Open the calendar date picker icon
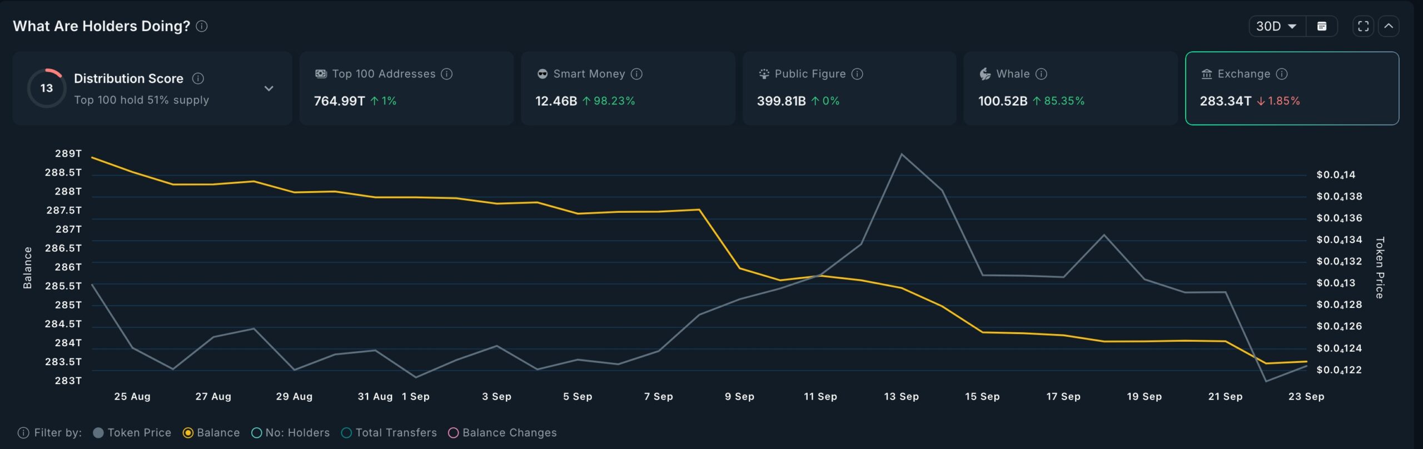This screenshot has height=449, width=1423. click(1322, 26)
